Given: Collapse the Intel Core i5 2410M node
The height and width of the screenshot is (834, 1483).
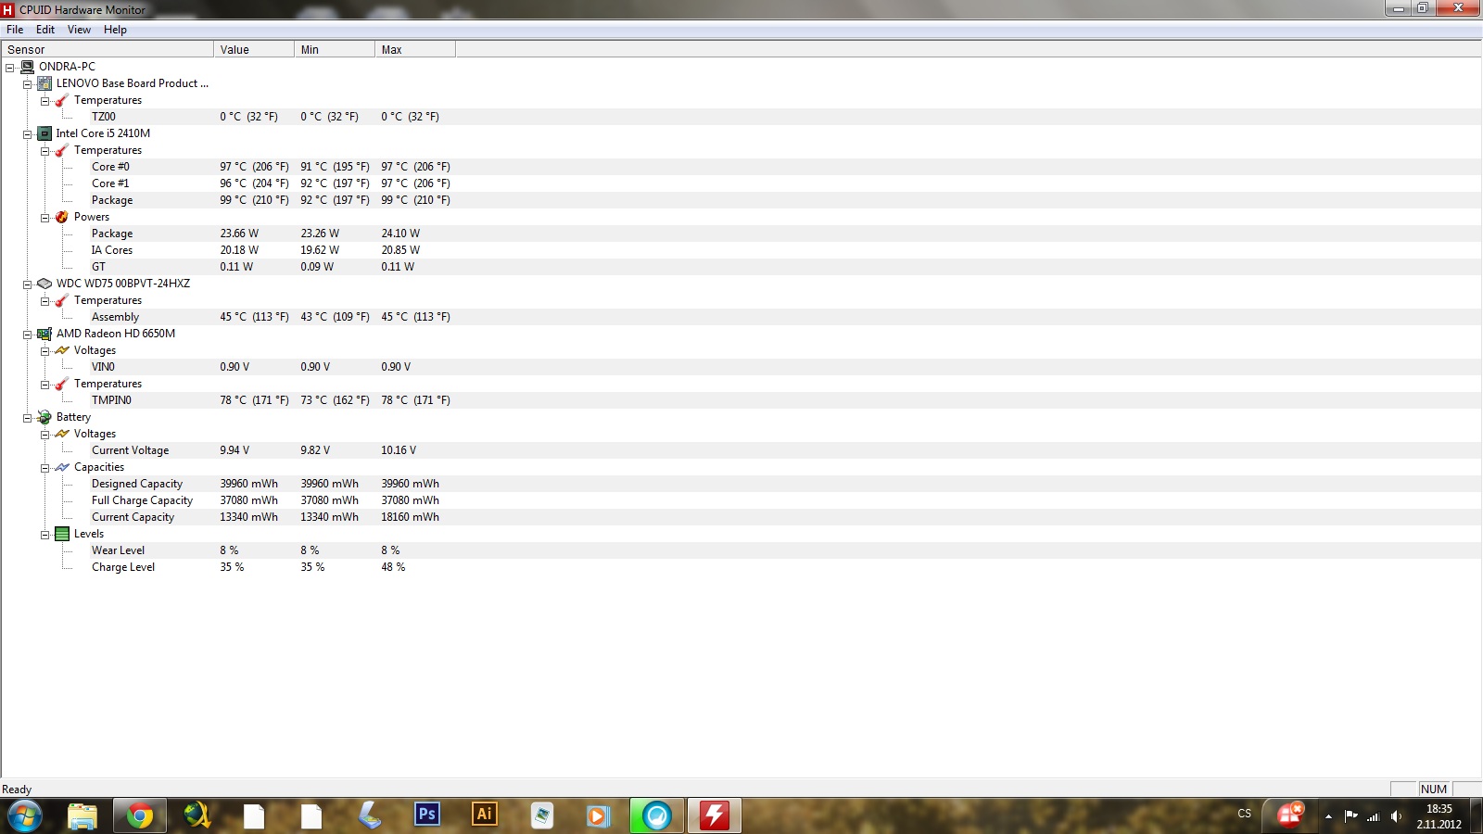Looking at the screenshot, I should (x=27, y=134).
